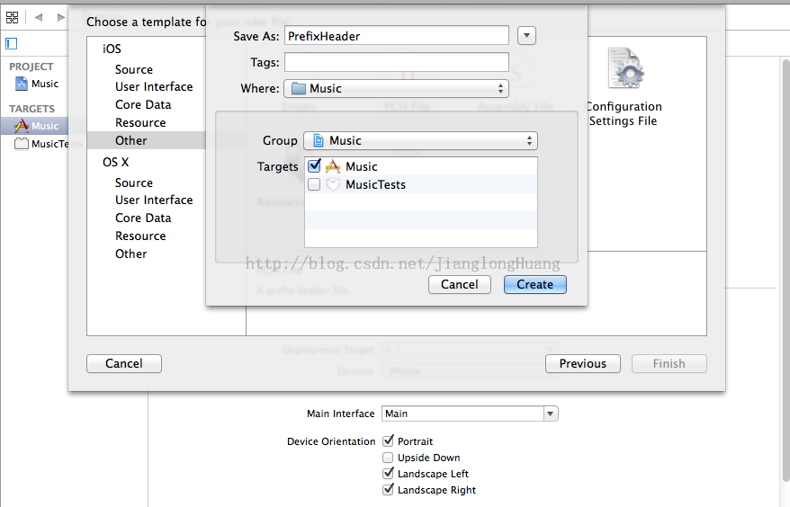Disable Portrait device orientation
The width and height of the screenshot is (790, 507).
click(x=388, y=441)
